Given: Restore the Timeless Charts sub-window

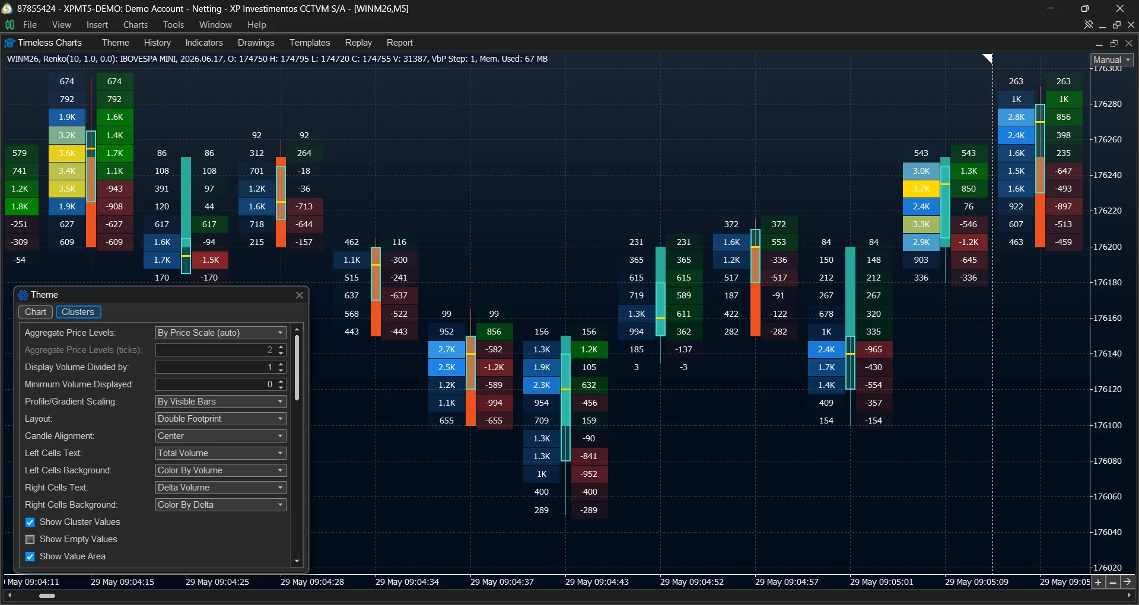Looking at the screenshot, I should (x=1113, y=43).
